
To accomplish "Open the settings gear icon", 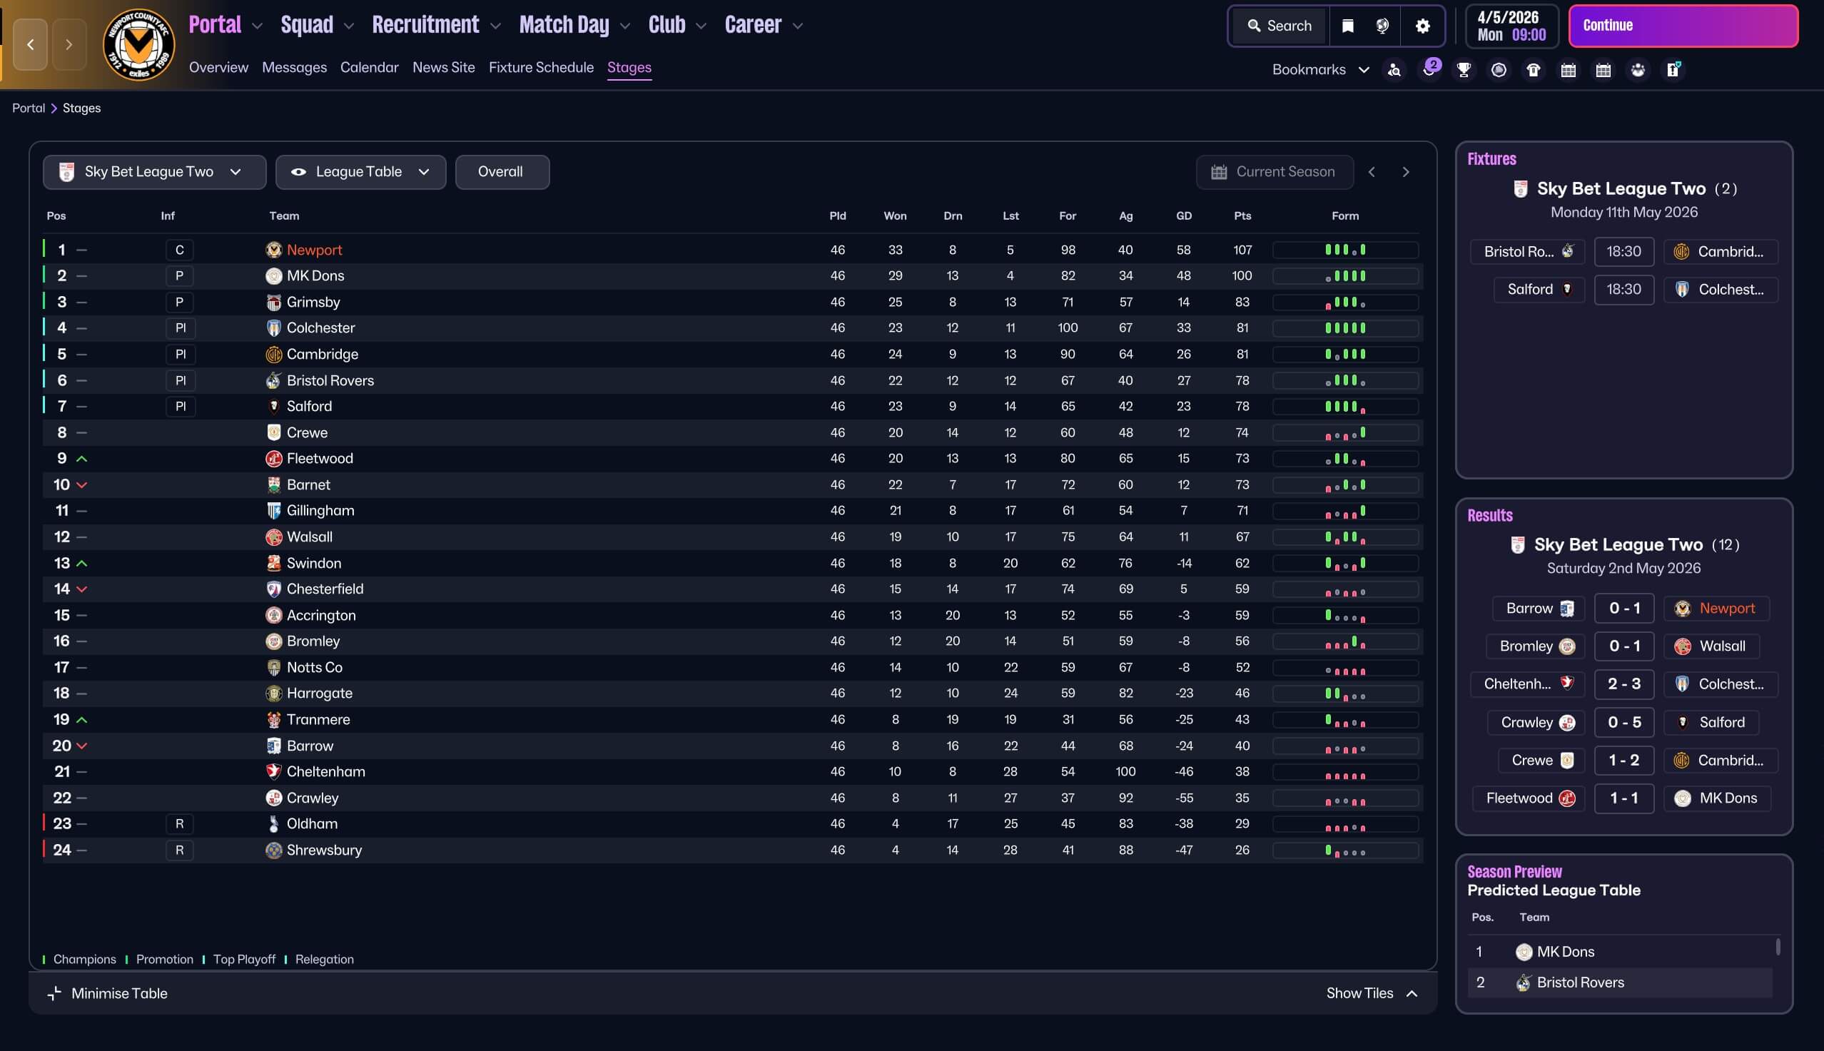I will coord(1422,26).
